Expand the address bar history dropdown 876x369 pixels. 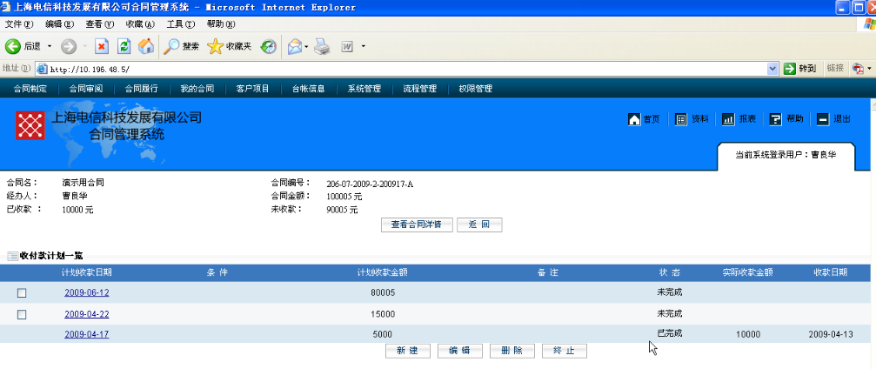coord(772,69)
